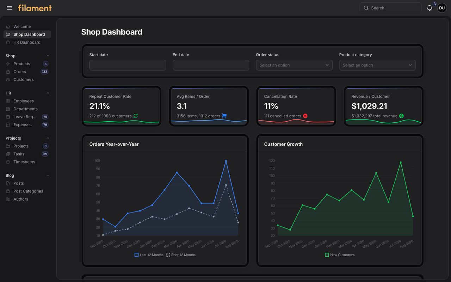The image size is (451, 282).
Task: Collapse the Shop navigation group
Action: tap(48, 56)
